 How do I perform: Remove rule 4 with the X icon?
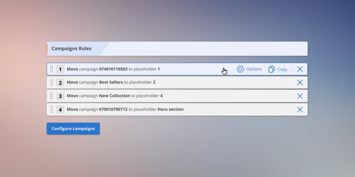click(x=300, y=109)
